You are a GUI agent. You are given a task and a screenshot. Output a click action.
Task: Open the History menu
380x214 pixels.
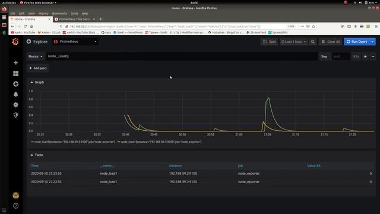click(x=43, y=14)
